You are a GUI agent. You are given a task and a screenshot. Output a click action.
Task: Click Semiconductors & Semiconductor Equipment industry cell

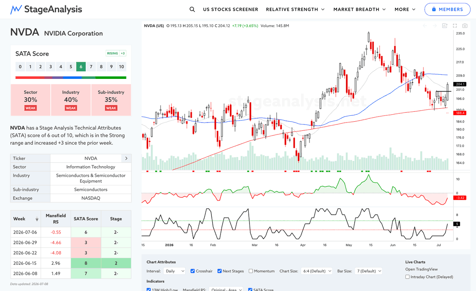click(x=91, y=178)
